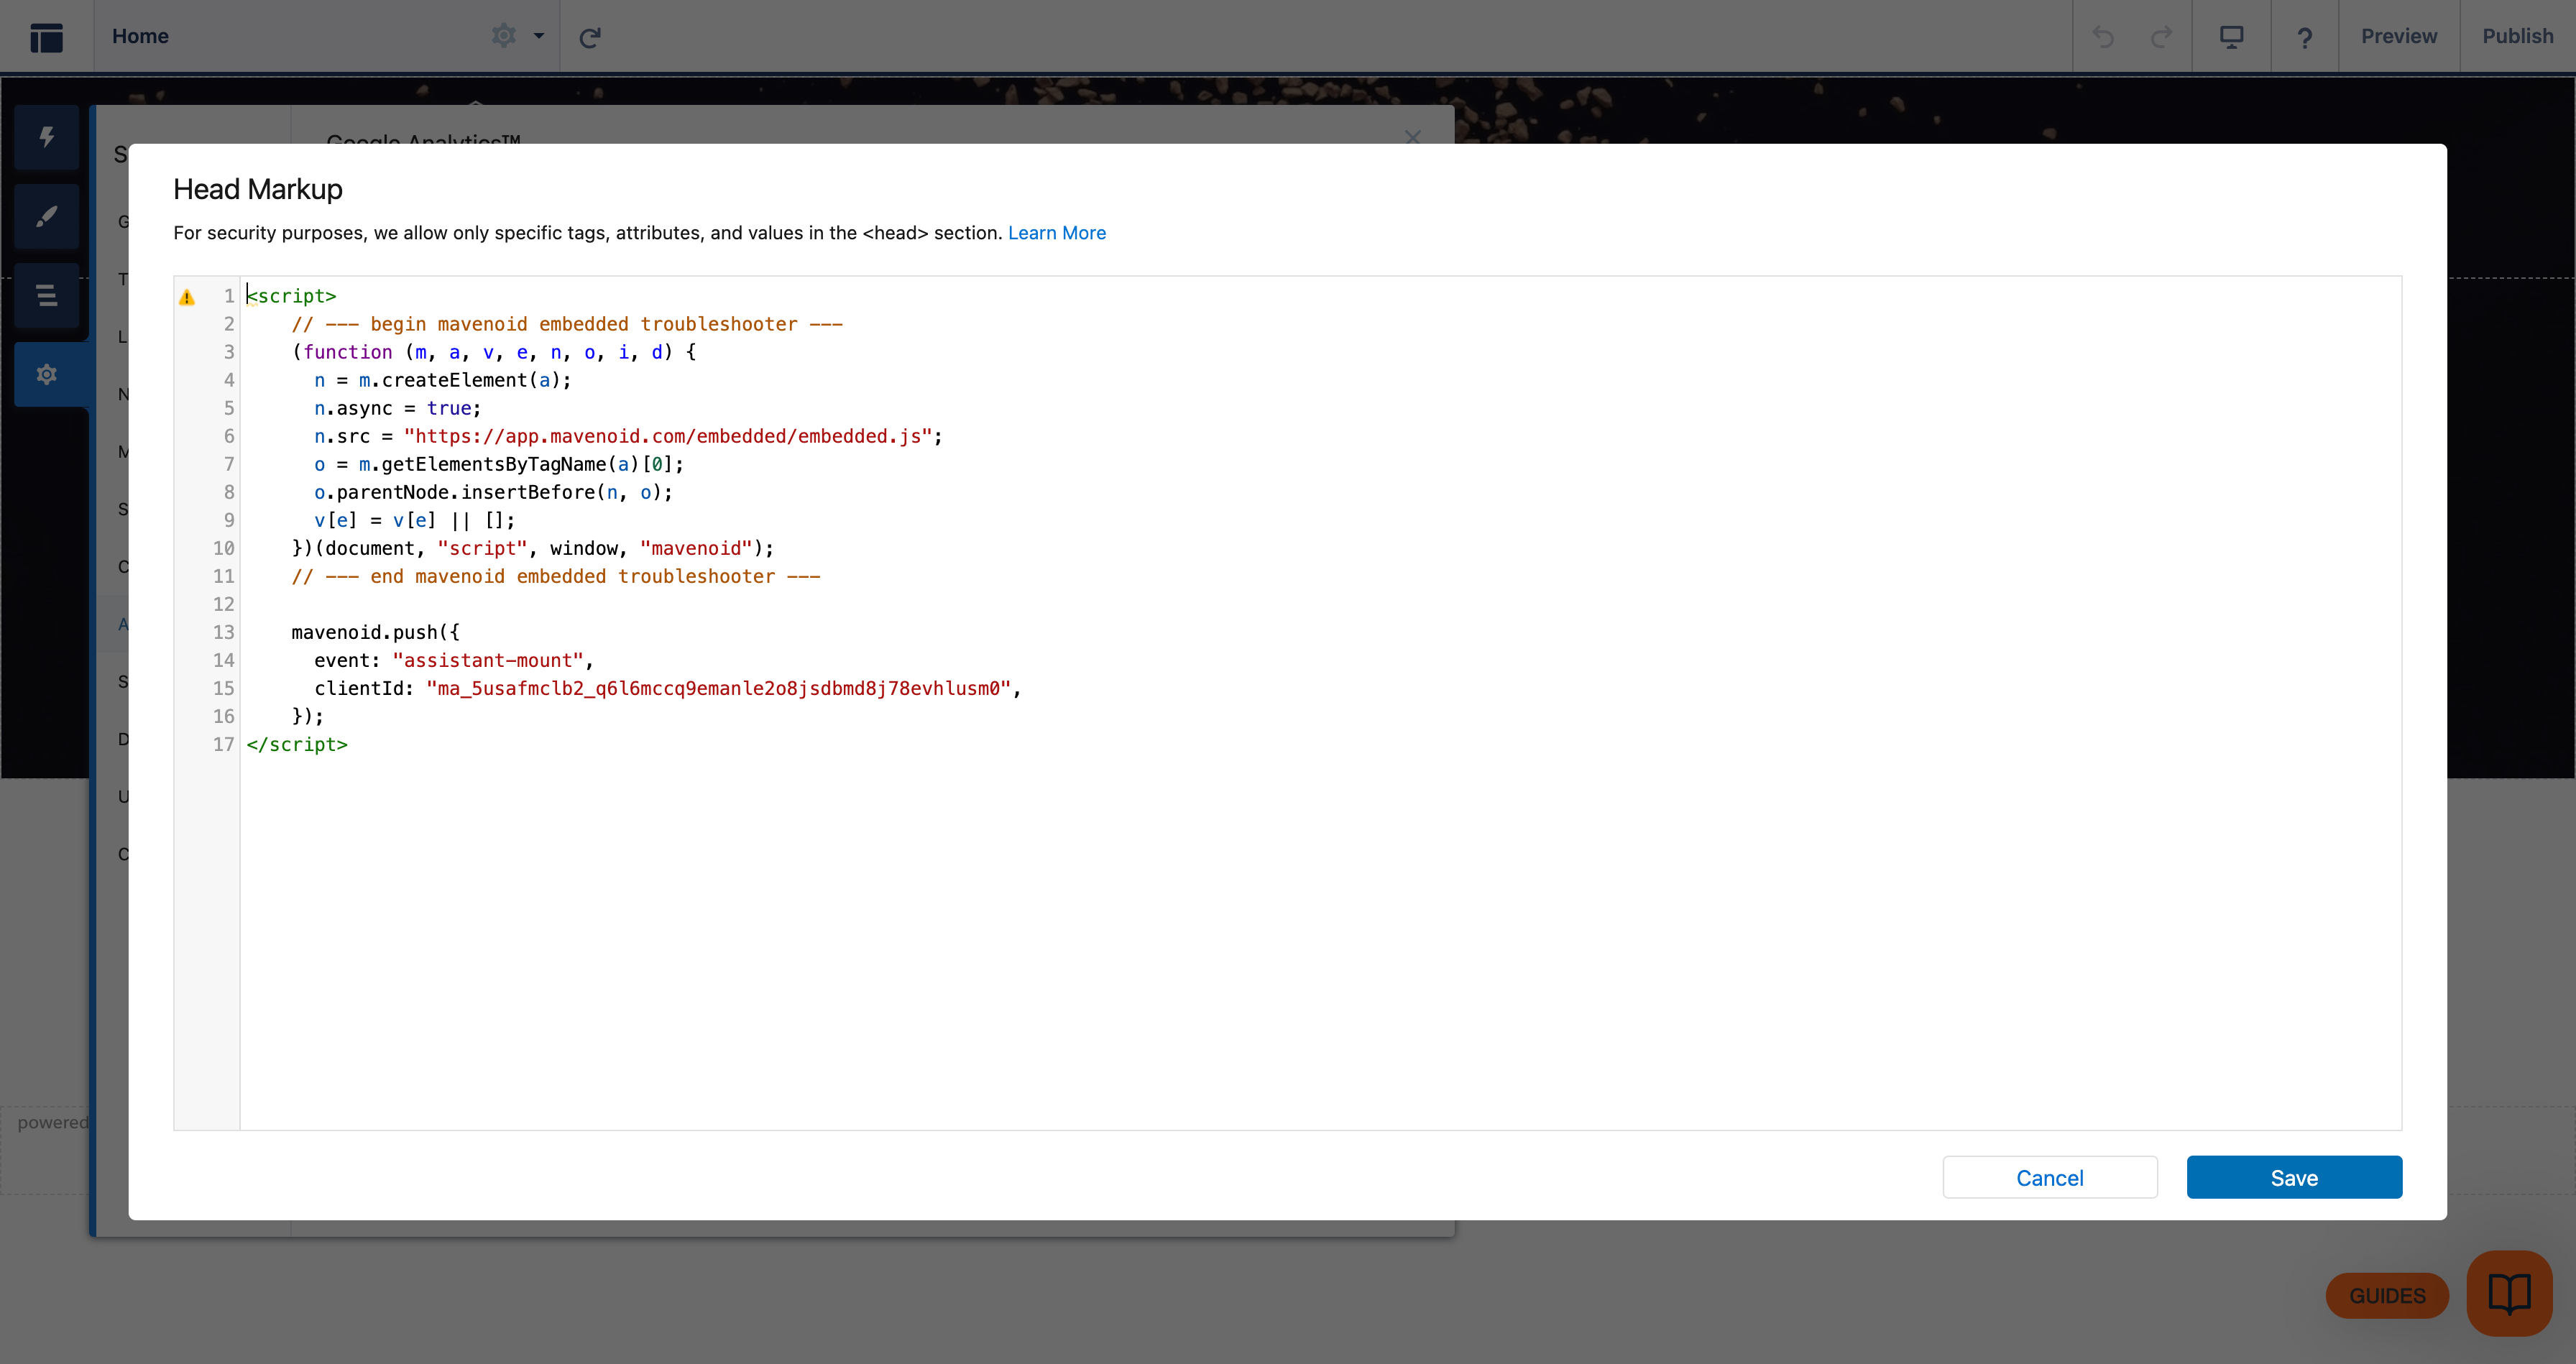Click the mavenoid.push({ line
Image resolution: width=2576 pixels, height=1364 pixels.
[375, 632]
